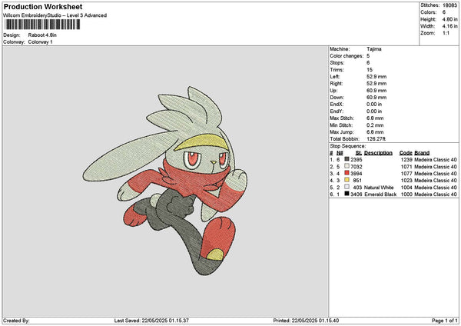Click the 'Description' column header

378,153
